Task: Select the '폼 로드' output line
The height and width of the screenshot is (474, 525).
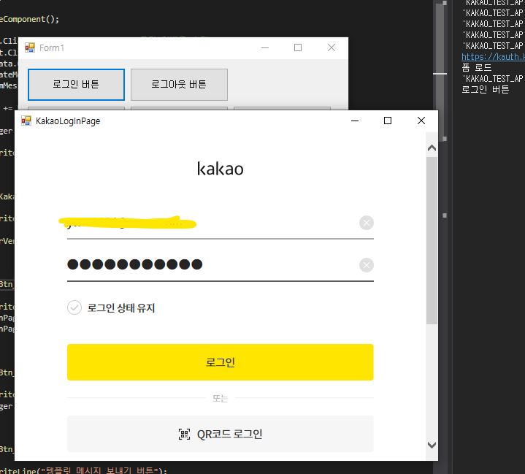Action: [x=477, y=68]
